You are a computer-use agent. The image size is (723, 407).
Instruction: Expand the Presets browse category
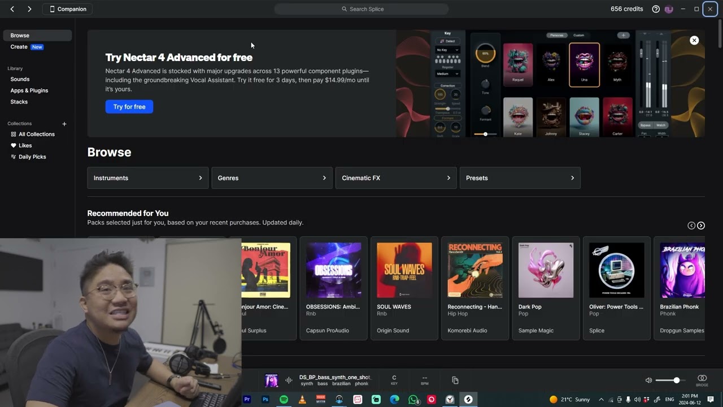pyautogui.click(x=520, y=178)
